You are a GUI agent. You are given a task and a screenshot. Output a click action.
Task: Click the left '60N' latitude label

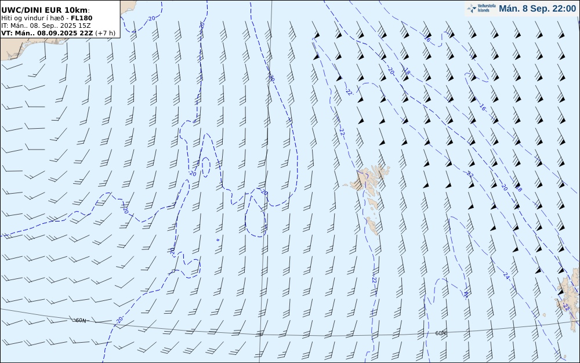pos(81,321)
